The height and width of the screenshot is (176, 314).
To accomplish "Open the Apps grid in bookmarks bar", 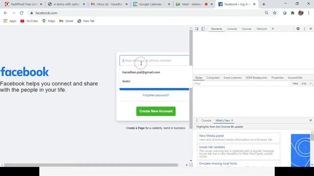I will click(x=10, y=21).
